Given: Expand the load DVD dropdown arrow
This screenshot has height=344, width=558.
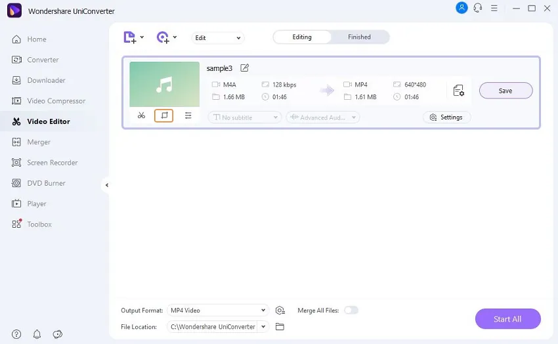Looking at the screenshot, I should point(175,37).
